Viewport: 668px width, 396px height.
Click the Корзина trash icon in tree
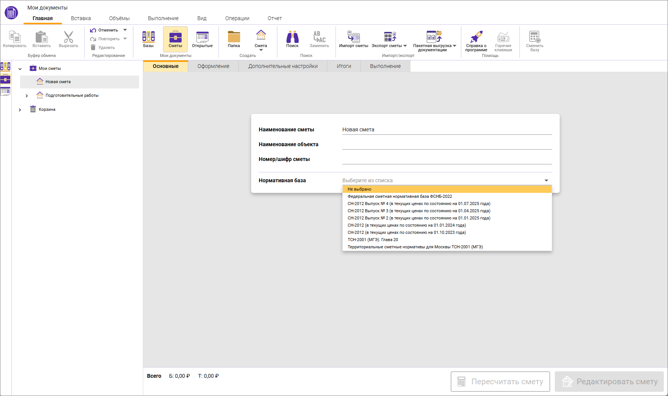pyautogui.click(x=33, y=109)
